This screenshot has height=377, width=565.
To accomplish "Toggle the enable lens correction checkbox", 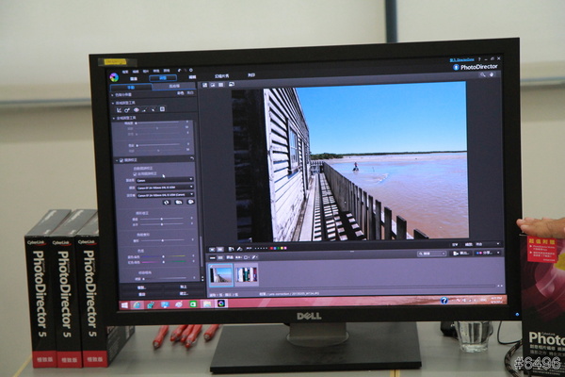I will (x=135, y=173).
